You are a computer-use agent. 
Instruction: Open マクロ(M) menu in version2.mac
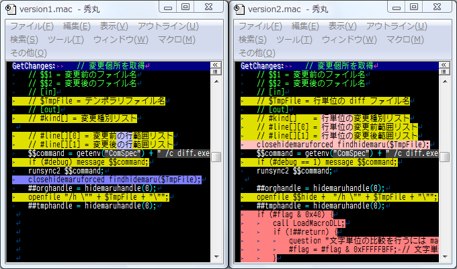pyautogui.click(x=405, y=40)
